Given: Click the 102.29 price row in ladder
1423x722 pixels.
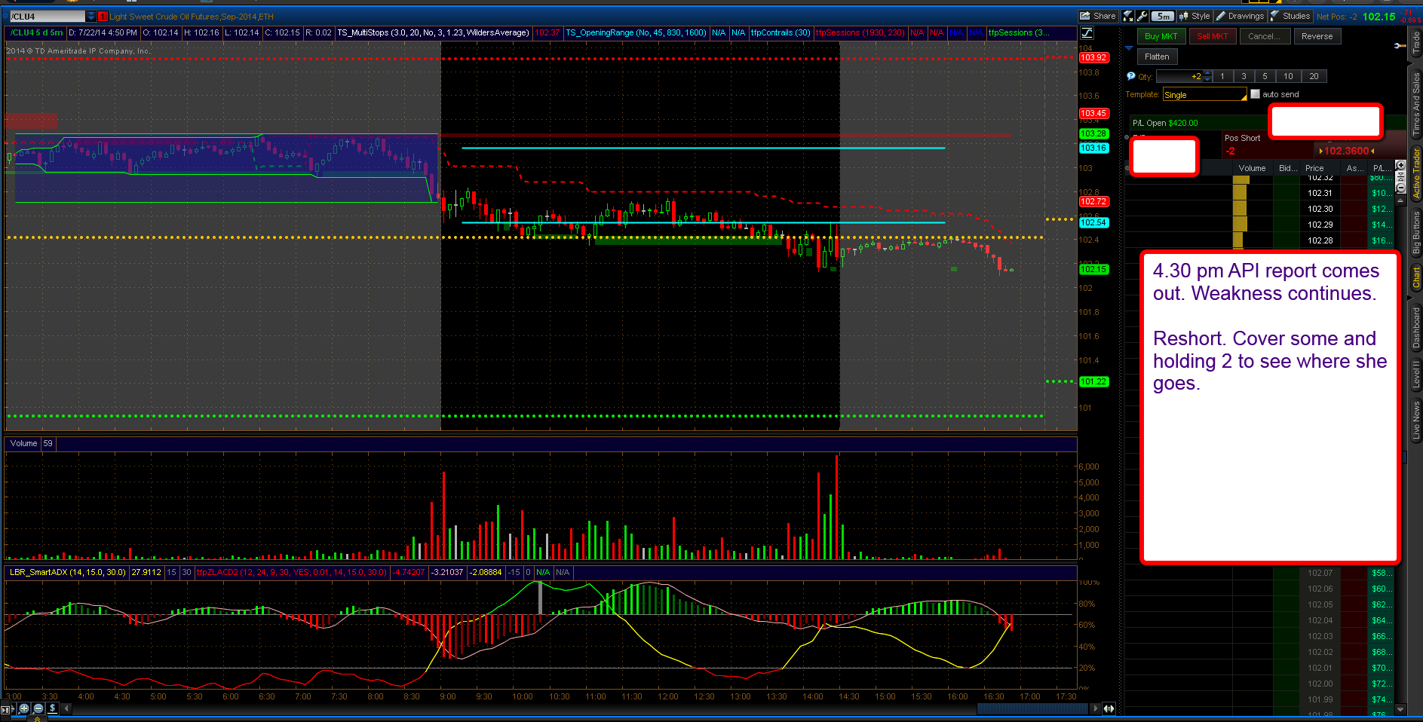Looking at the screenshot, I should click(x=1320, y=225).
